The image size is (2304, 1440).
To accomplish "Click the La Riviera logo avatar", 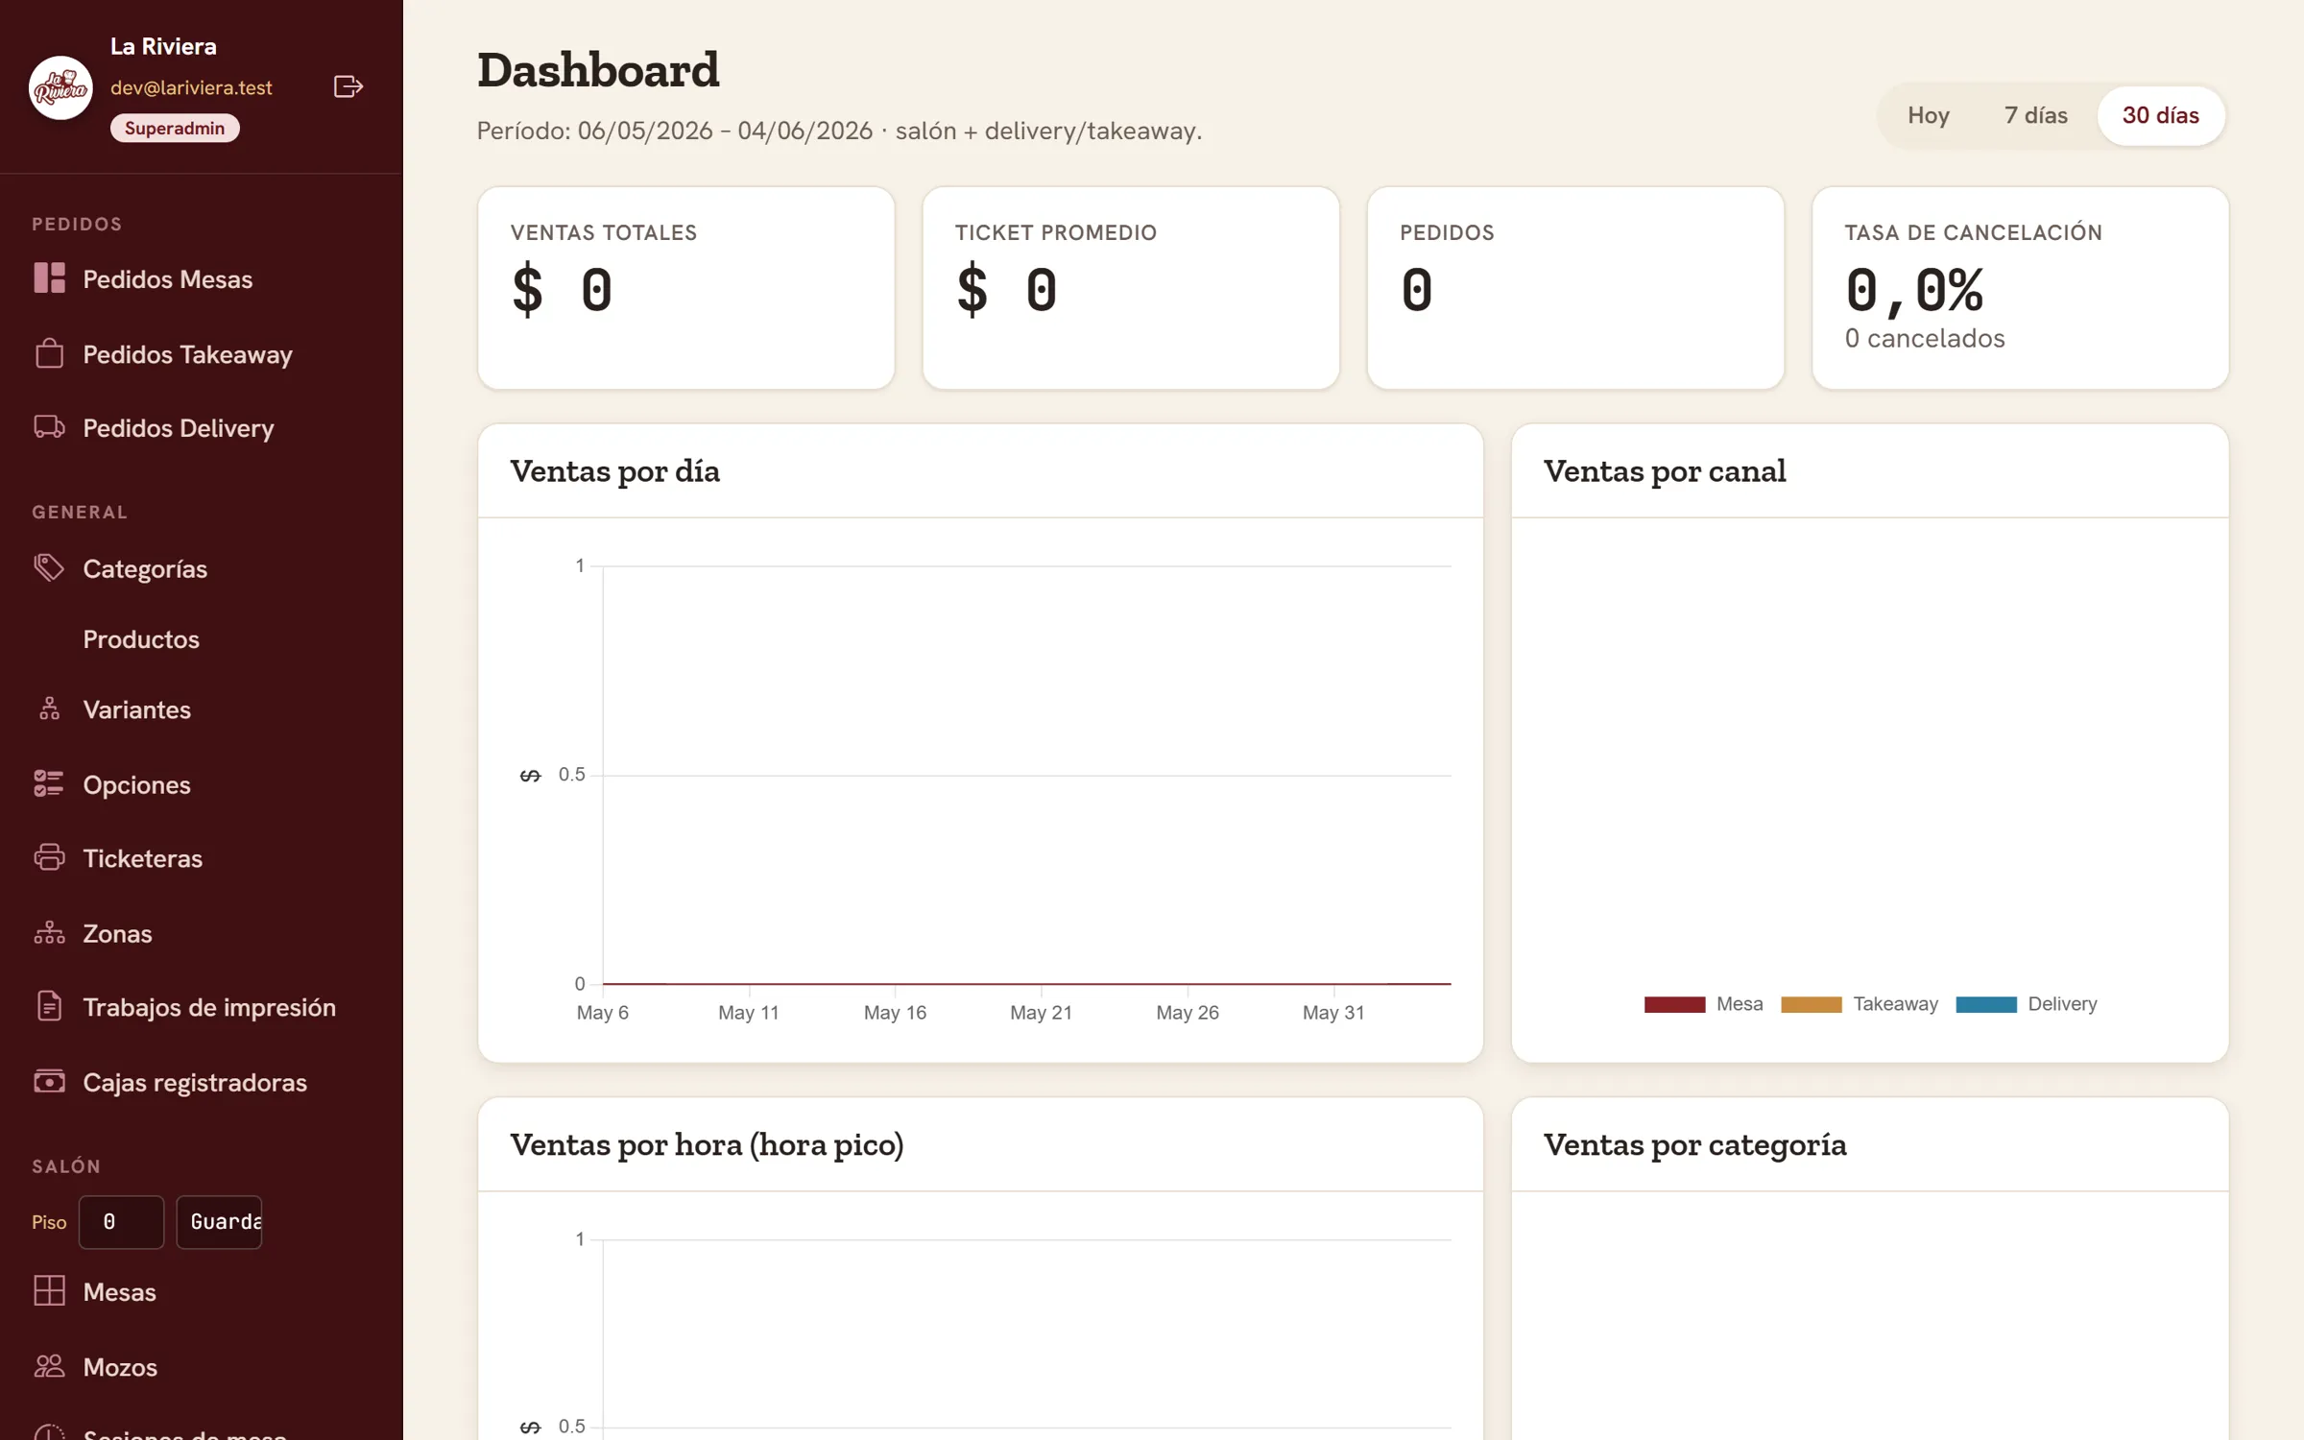I will coord(60,87).
